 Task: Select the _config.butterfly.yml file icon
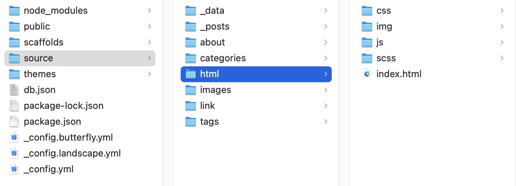14,137
